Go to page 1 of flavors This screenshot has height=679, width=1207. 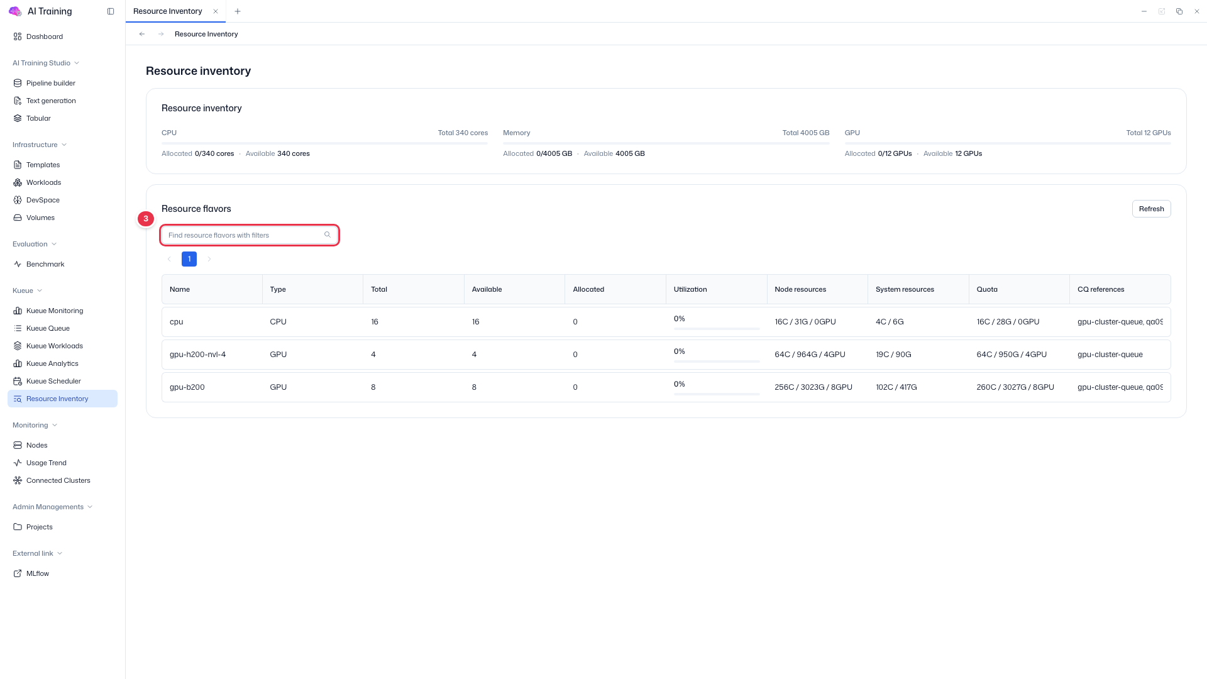(x=189, y=259)
